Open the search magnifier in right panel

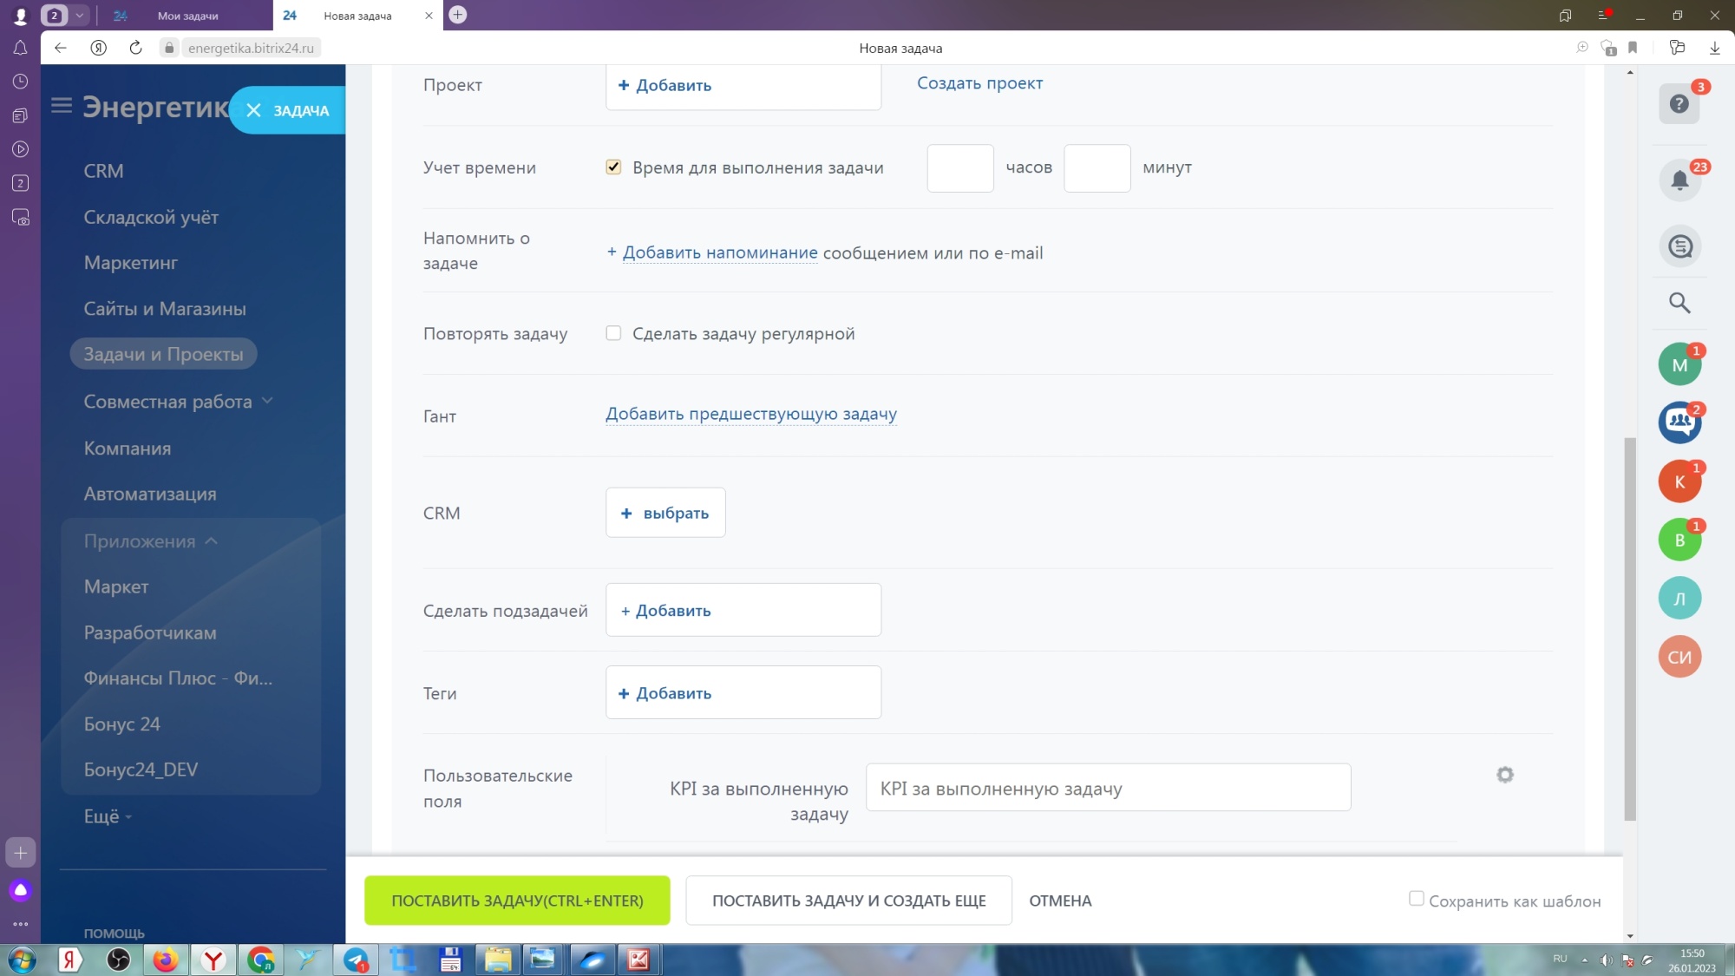coord(1679,303)
